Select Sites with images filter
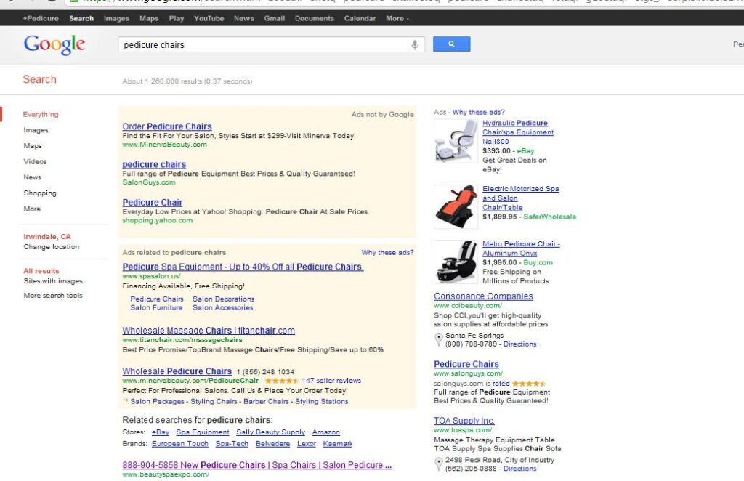744x481 pixels. pyautogui.click(x=53, y=280)
